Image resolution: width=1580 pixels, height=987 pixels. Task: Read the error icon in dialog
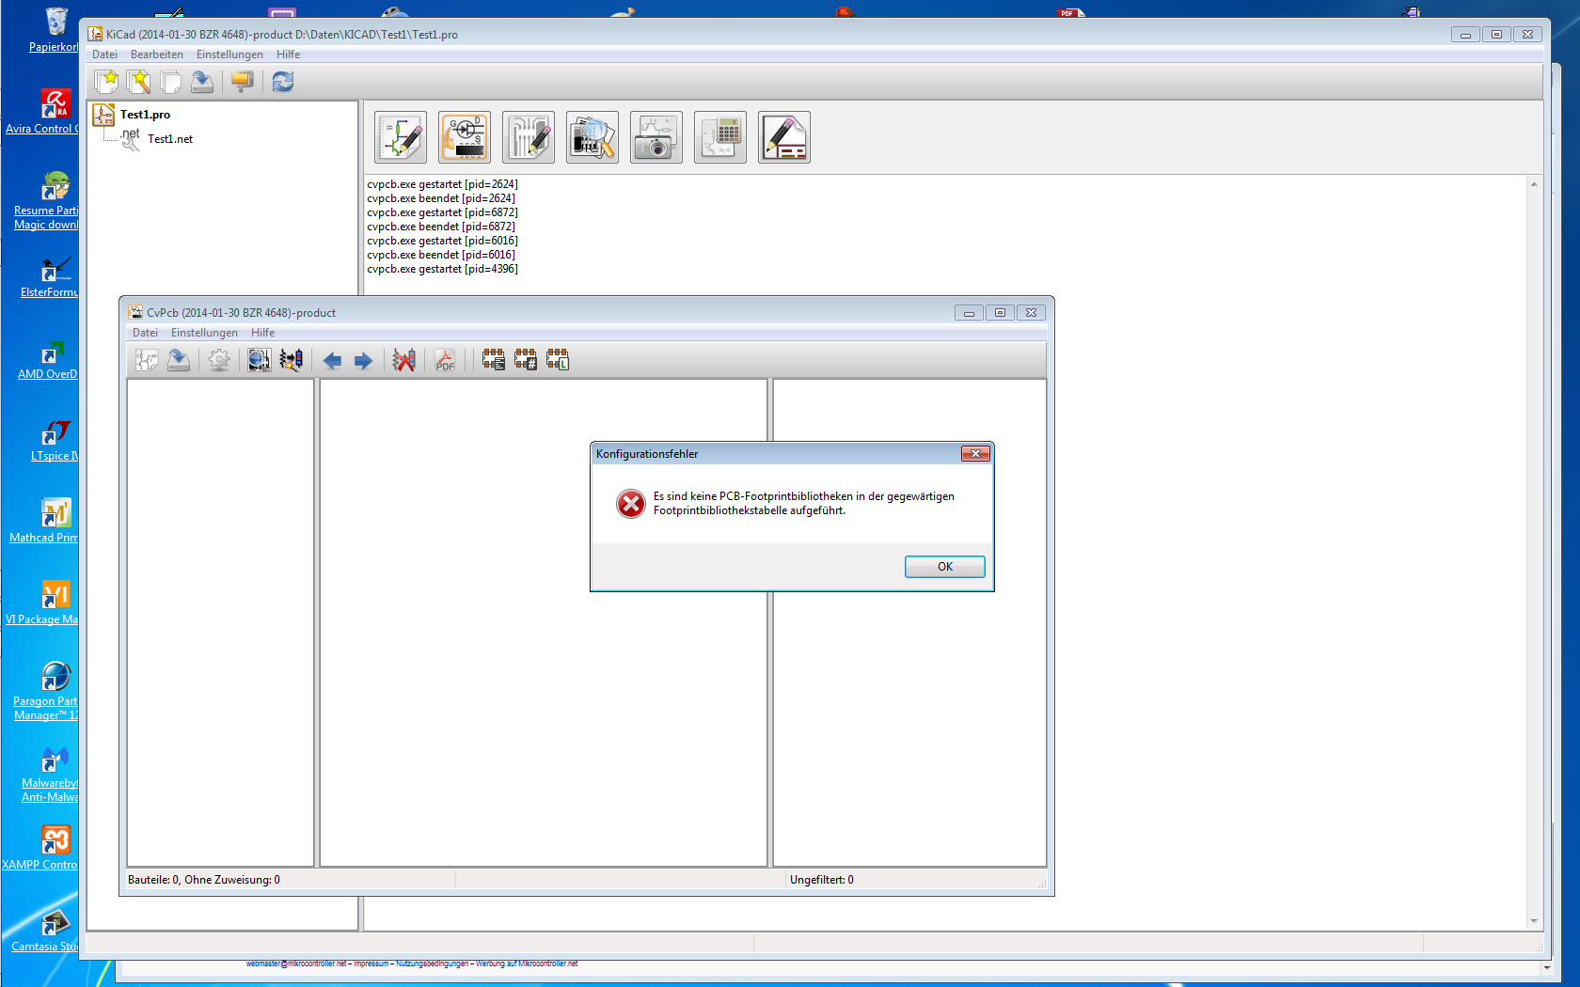pos(631,504)
